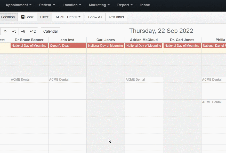The width and height of the screenshot is (226, 153).
Task: Click ACME Dental slot in ann test column
Action: pyautogui.click(x=59, y=79)
